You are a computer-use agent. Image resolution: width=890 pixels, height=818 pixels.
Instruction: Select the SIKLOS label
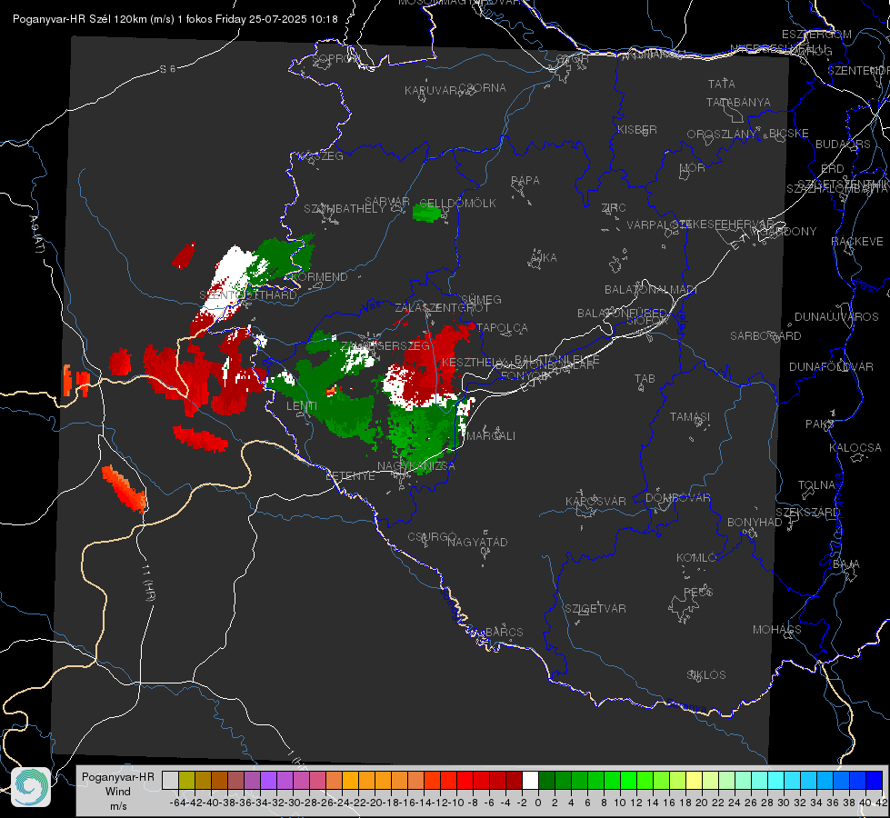coord(706,675)
